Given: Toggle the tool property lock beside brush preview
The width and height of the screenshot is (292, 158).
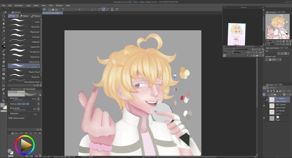Looking at the screenshot, I should (x=40, y=95).
